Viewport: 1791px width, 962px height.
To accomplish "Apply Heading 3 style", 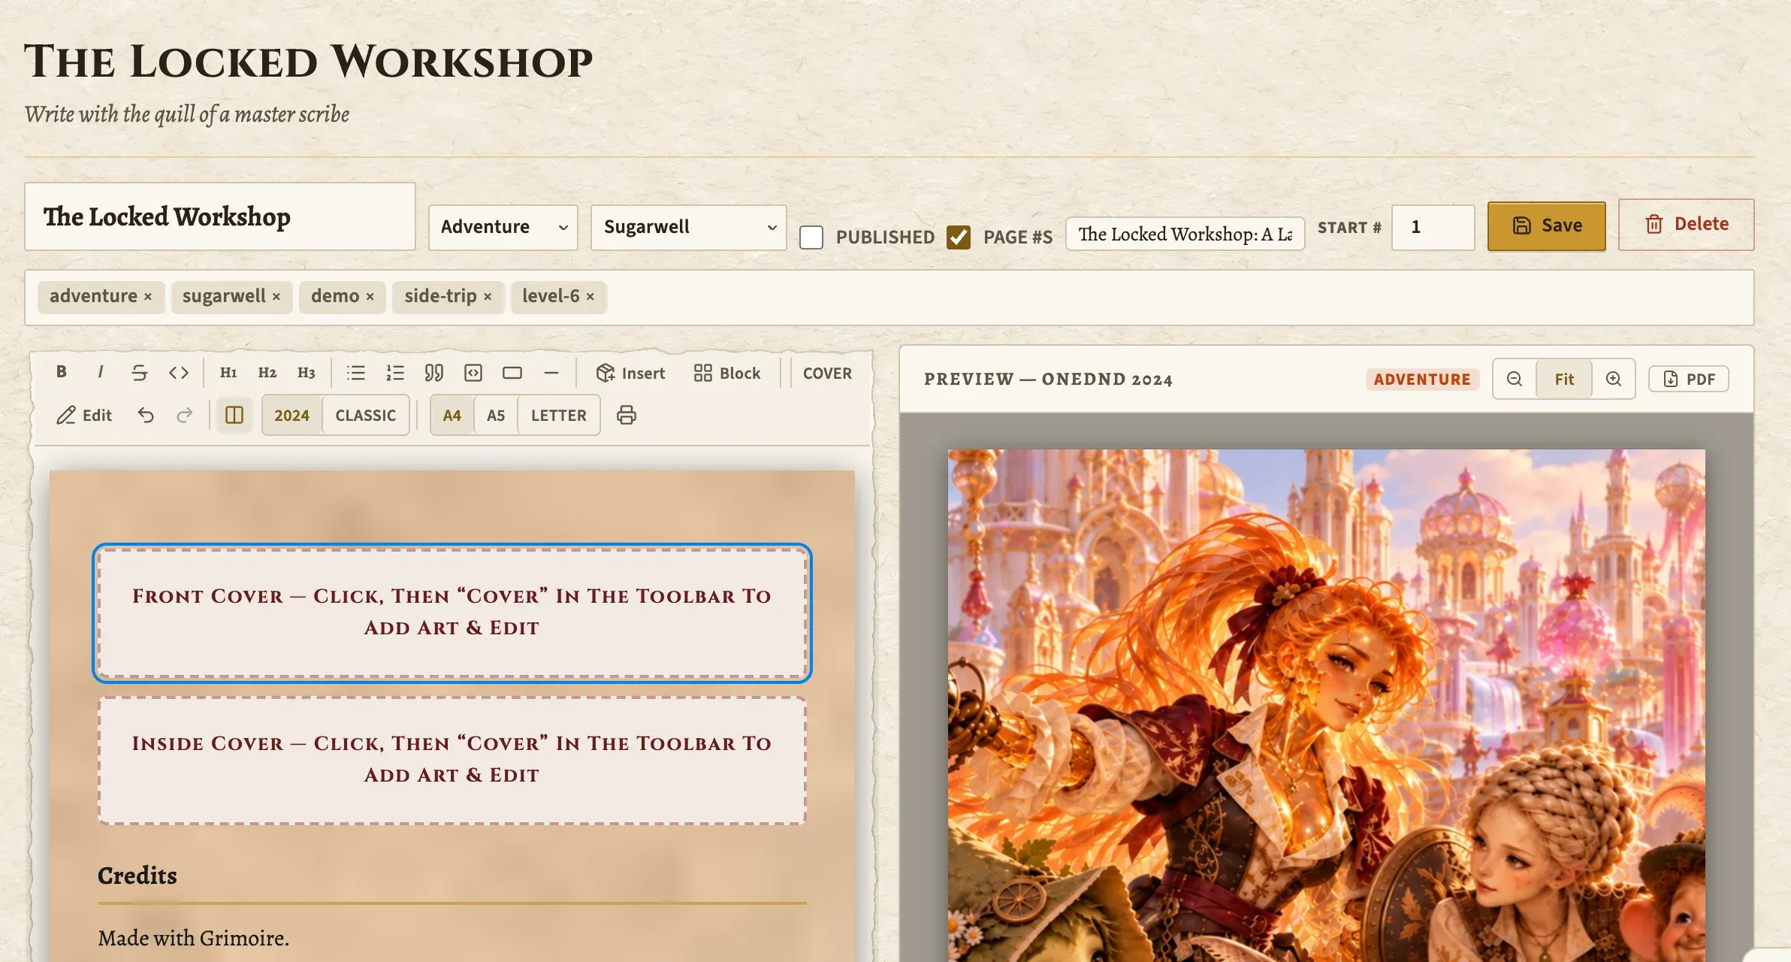I will (307, 372).
